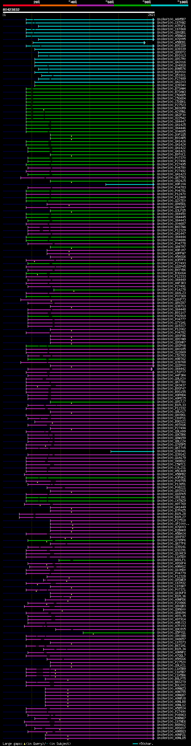Select the UniRef100_C5XBK1 label
The width and height of the screenshot is (191, 746).
pyautogui.click(x=171, y=102)
